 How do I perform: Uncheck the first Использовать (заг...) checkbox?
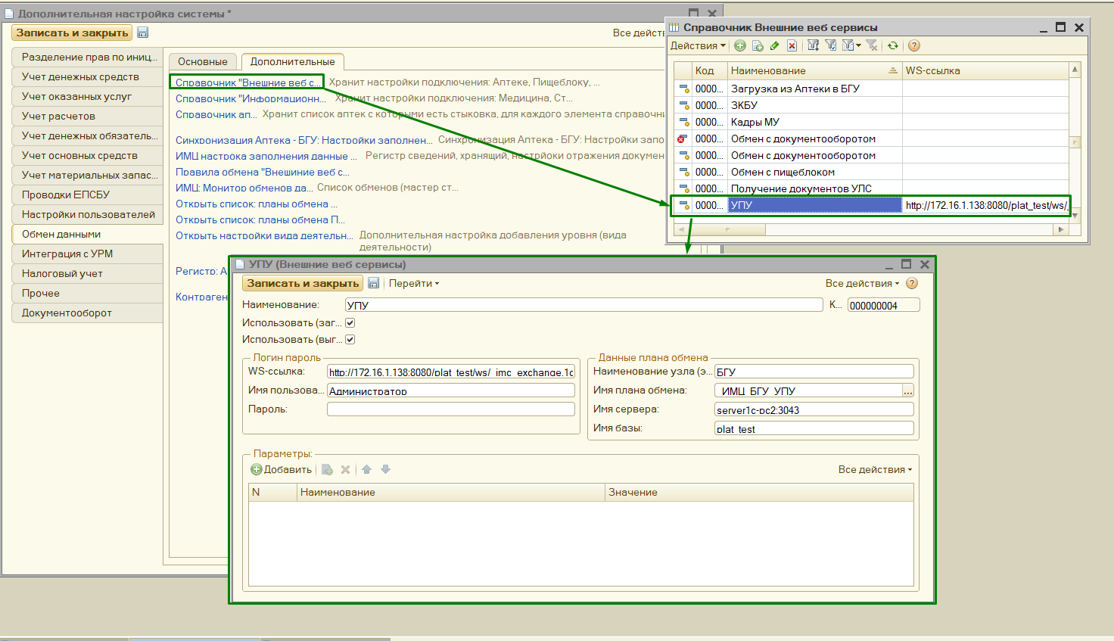(350, 323)
